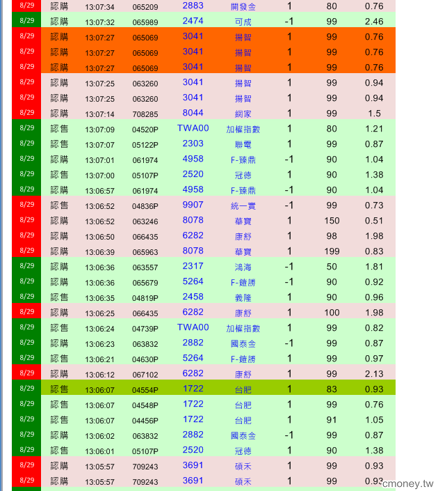Select the 2.46 price cell
Screen dimensions: 438x491
pyautogui.click(x=374, y=22)
